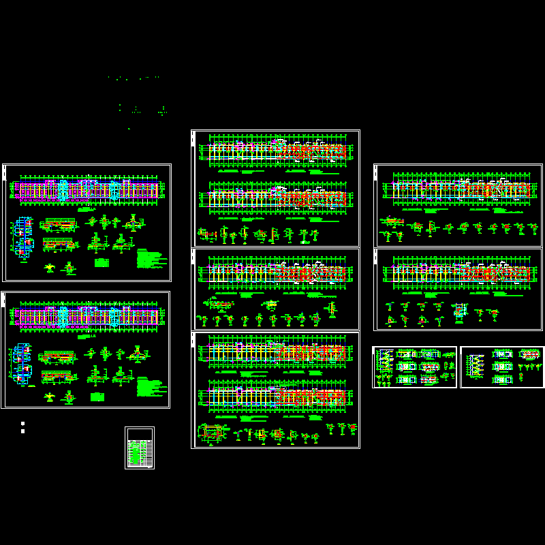Select the upper-left foundation drawing sheet
Image resolution: width=545 pixels, height=545 pixels.
pyautogui.click(x=87, y=222)
